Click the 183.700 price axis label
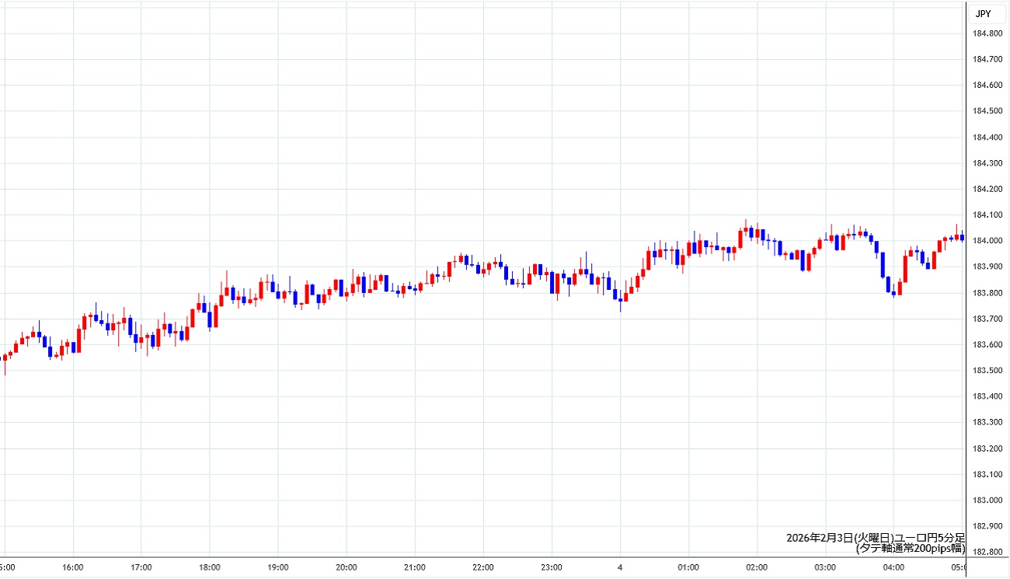 [x=987, y=319]
